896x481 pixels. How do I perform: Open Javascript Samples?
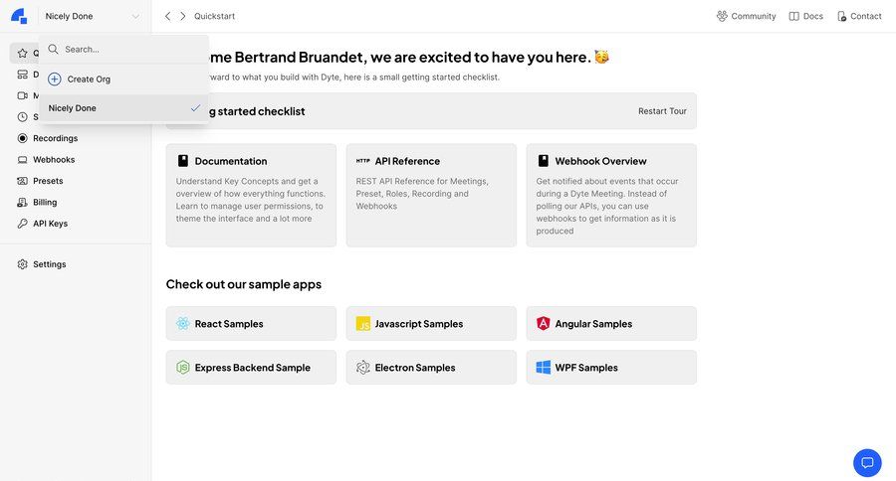(431, 324)
